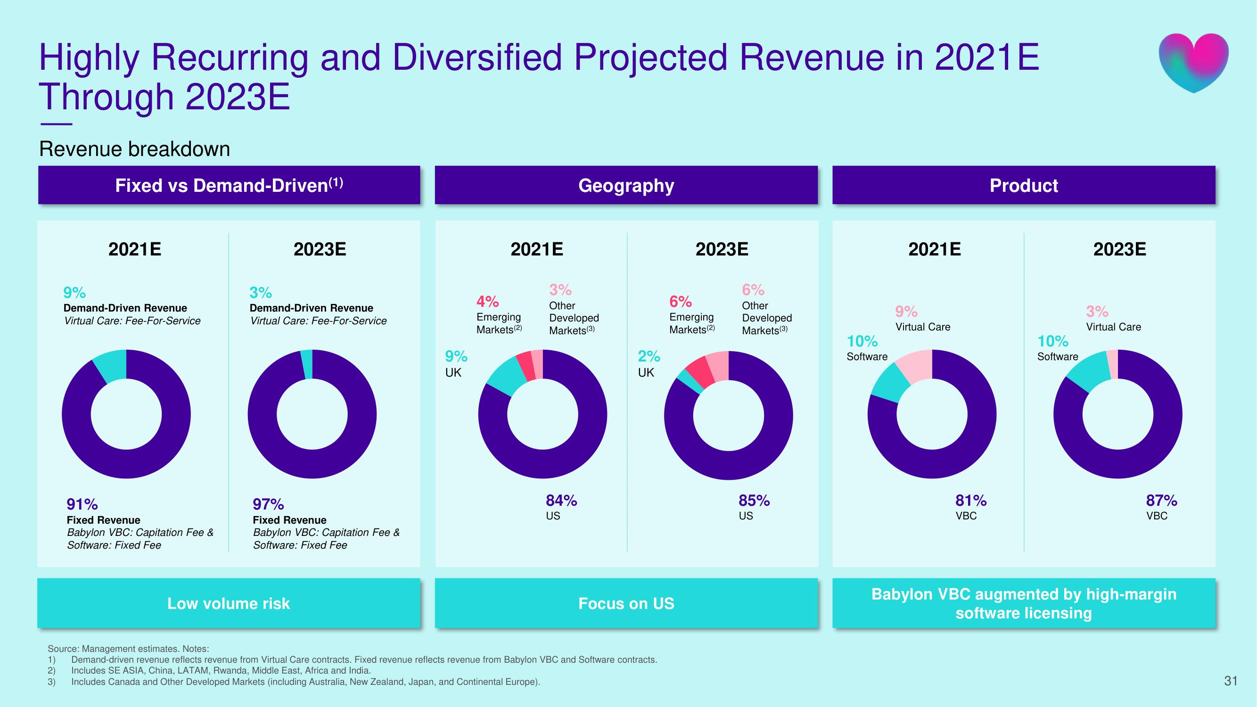Click the Low volume risk banner
1257x707 pixels.
point(229,603)
